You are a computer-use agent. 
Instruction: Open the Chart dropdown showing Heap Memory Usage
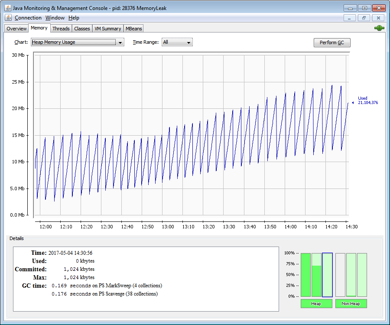(x=77, y=42)
